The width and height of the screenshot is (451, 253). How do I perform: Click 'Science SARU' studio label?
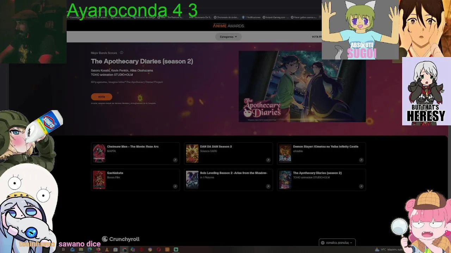tap(209, 151)
